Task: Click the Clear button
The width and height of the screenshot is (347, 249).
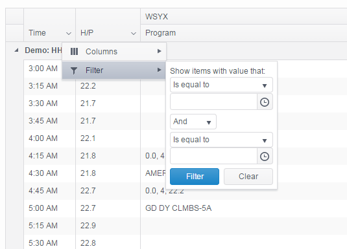Action: pos(248,177)
